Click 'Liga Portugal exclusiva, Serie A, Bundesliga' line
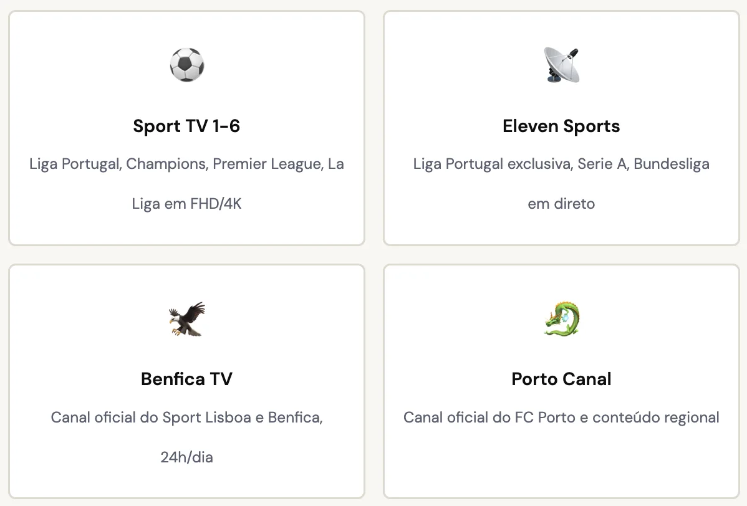Image resolution: width=747 pixels, height=506 pixels. (x=561, y=165)
